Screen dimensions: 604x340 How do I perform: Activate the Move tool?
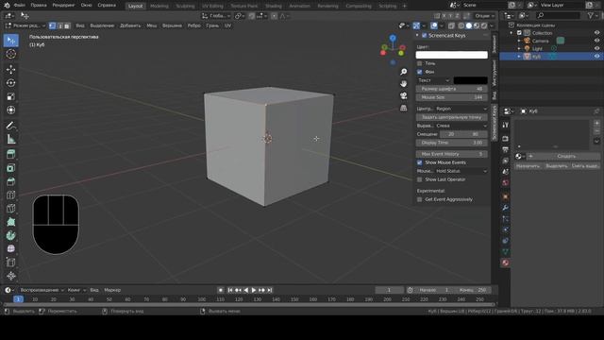(x=10, y=69)
